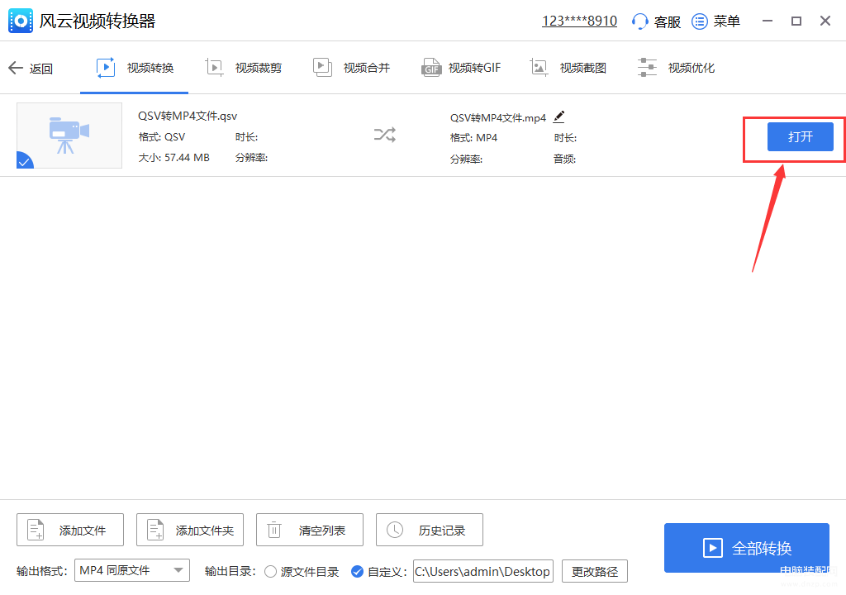Viewport: 846px width, 595px height.
Task: Switch to the 视频转GIF tab
Action: click(x=461, y=68)
